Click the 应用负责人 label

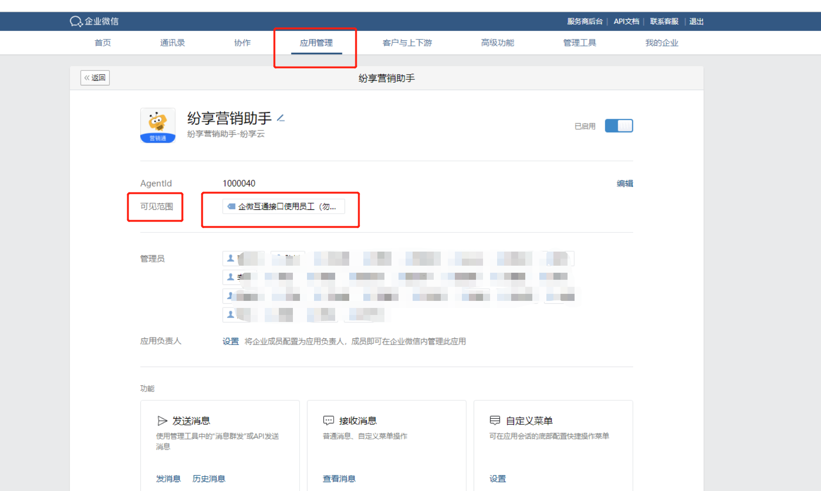tap(161, 341)
